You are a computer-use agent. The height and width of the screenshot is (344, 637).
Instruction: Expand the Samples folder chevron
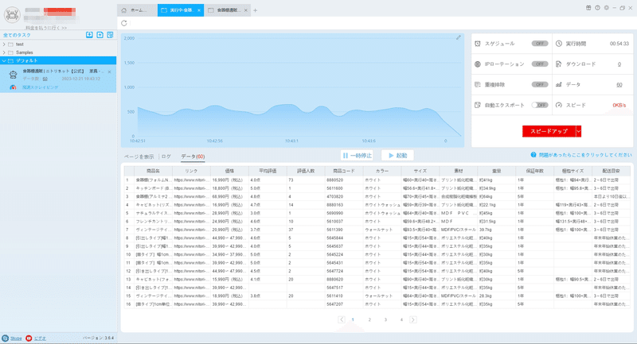coord(4,52)
